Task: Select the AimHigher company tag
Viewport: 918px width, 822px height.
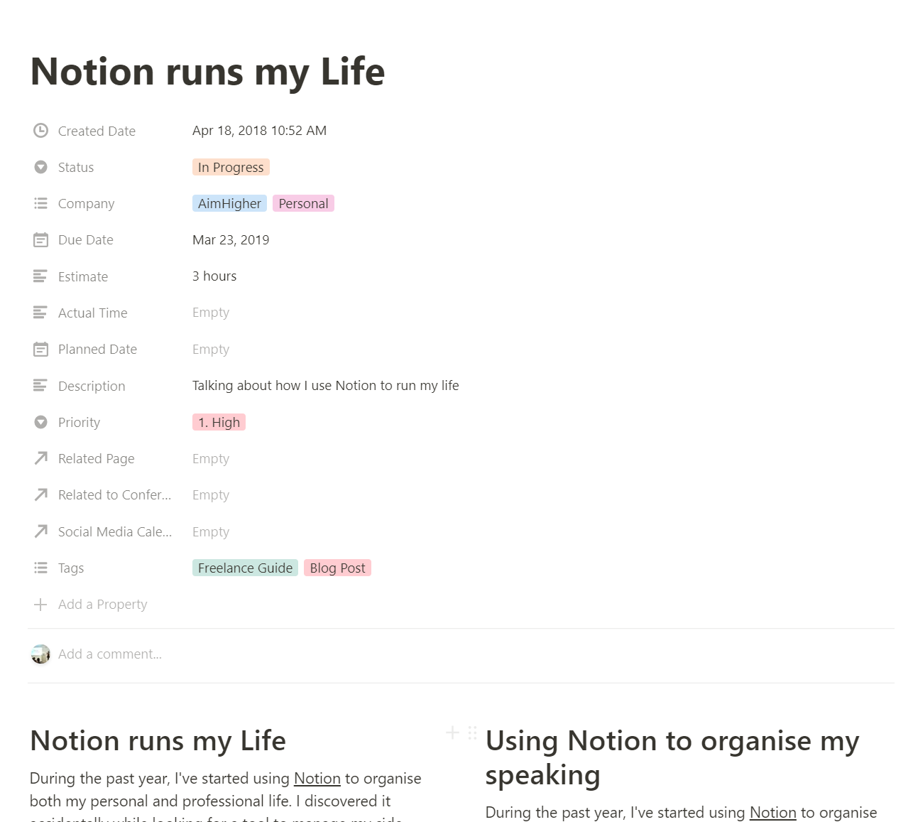Action: click(x=229, y=204)
